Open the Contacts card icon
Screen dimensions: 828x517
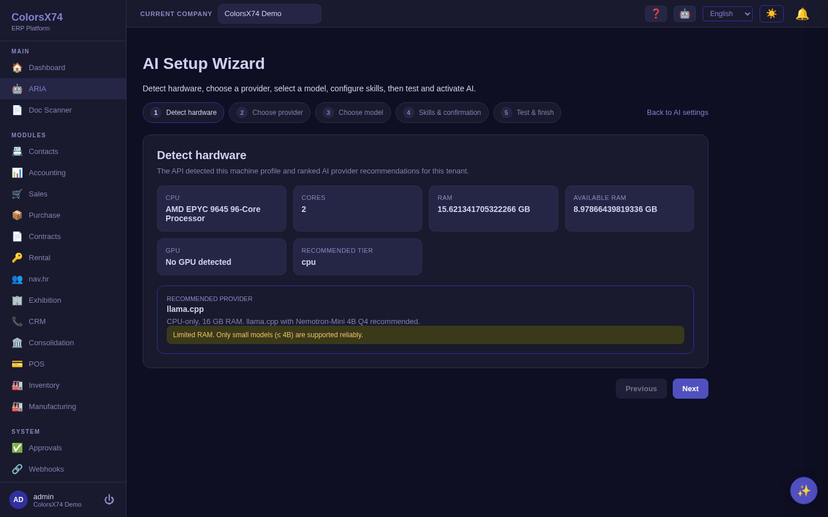point(17,151)
